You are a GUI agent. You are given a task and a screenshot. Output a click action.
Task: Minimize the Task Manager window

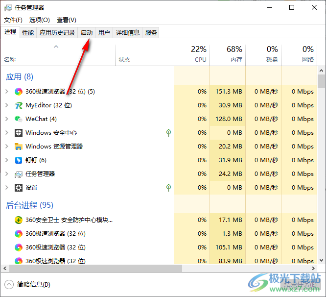270,8
